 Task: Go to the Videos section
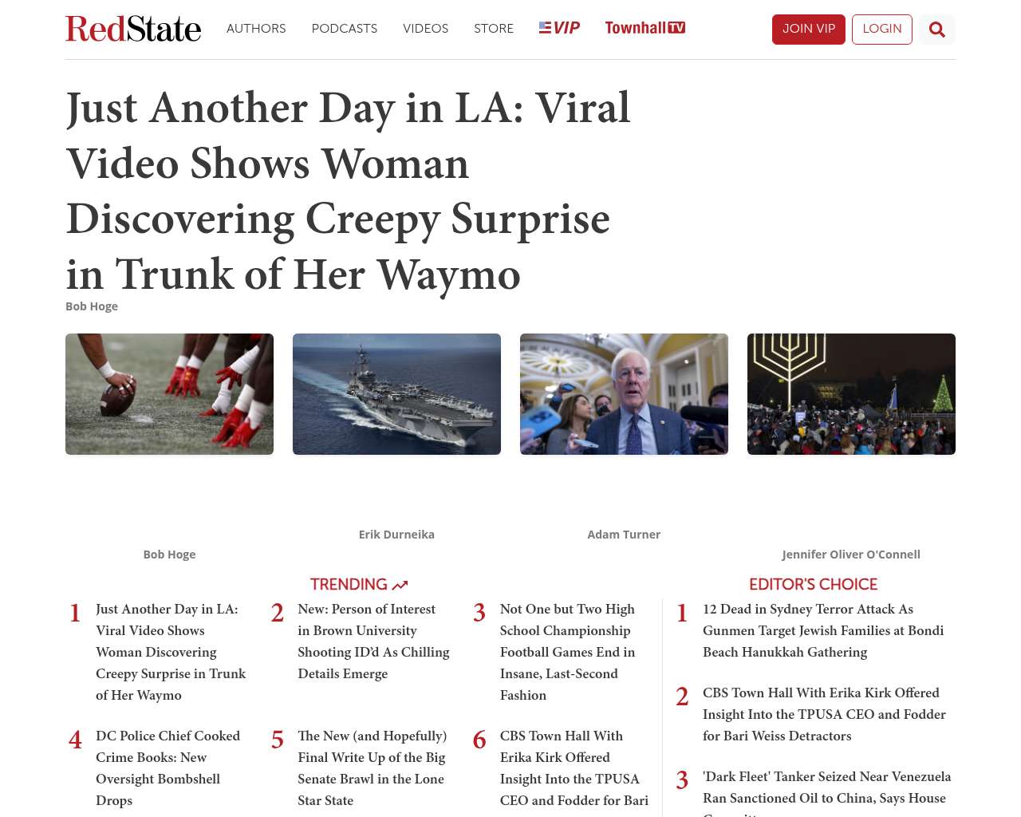tap(425, 29)
